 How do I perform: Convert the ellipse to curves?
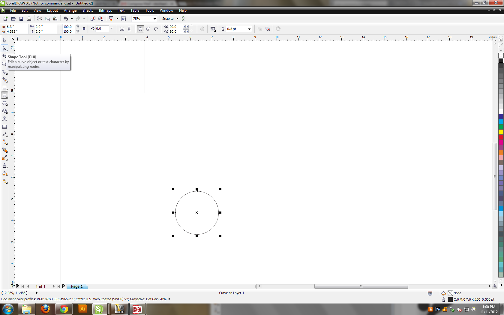point(278,29)
